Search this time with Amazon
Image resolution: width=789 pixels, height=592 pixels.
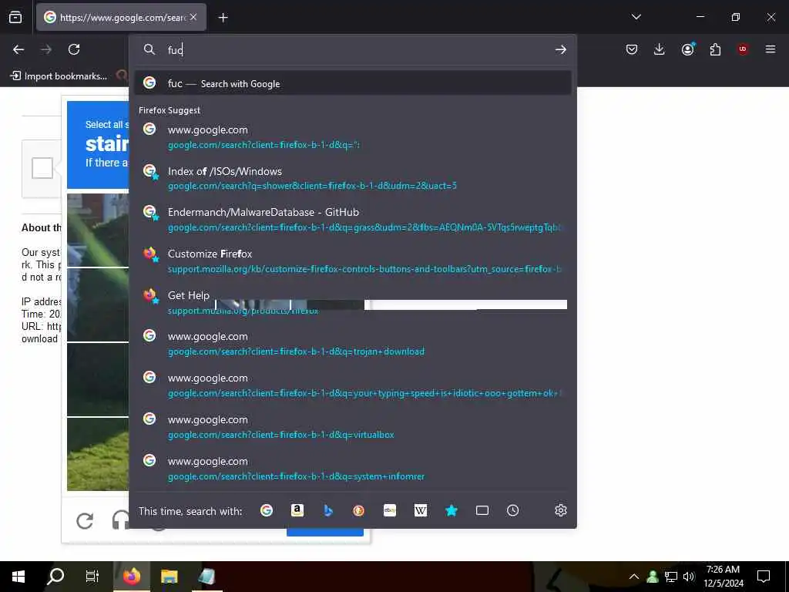tap(297, 510)
